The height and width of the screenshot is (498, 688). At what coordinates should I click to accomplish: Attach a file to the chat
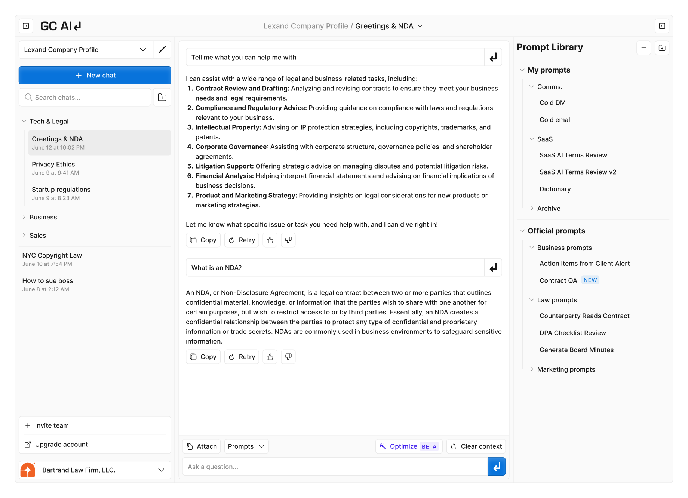pyautogui.click(x=202, y=446)
